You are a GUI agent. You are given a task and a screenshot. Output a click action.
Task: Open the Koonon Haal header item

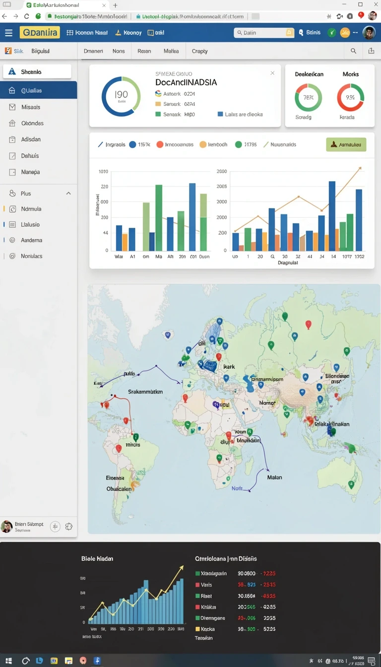coord(87,33)
